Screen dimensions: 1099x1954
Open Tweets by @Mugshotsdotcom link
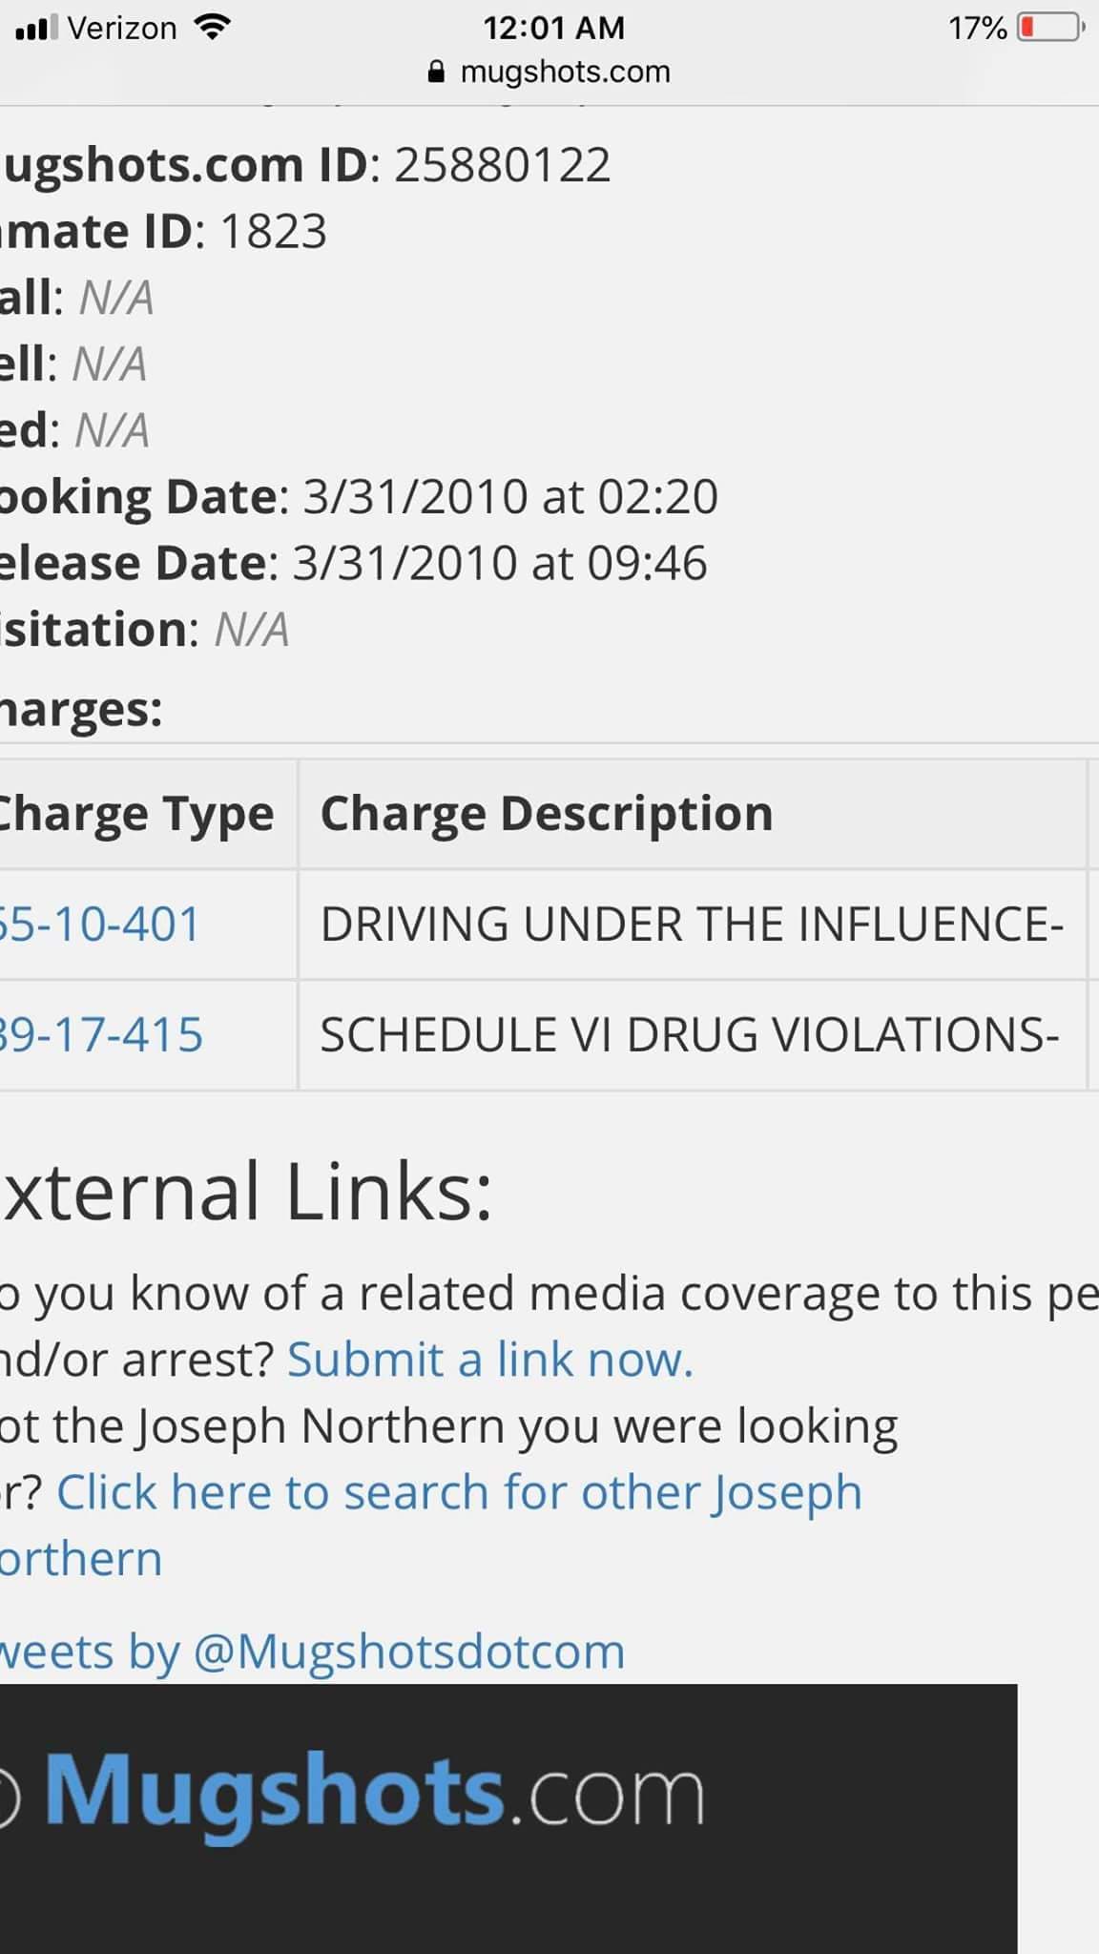click(x=312, y=1651)
